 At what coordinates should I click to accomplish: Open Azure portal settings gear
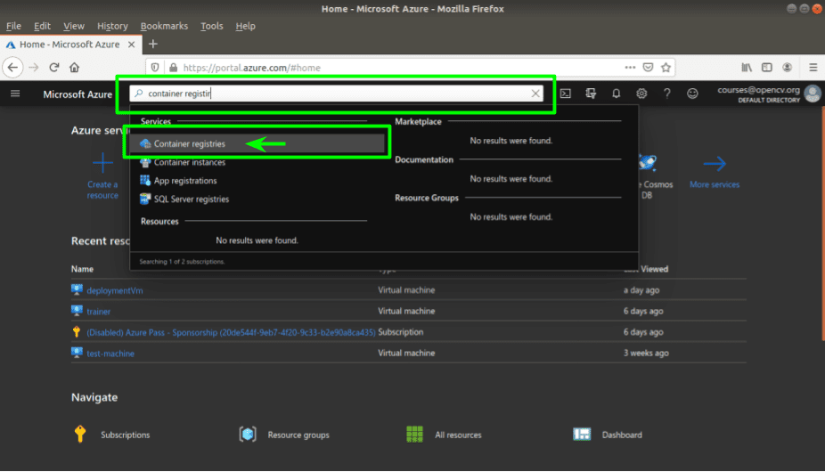tap(641, 94)
